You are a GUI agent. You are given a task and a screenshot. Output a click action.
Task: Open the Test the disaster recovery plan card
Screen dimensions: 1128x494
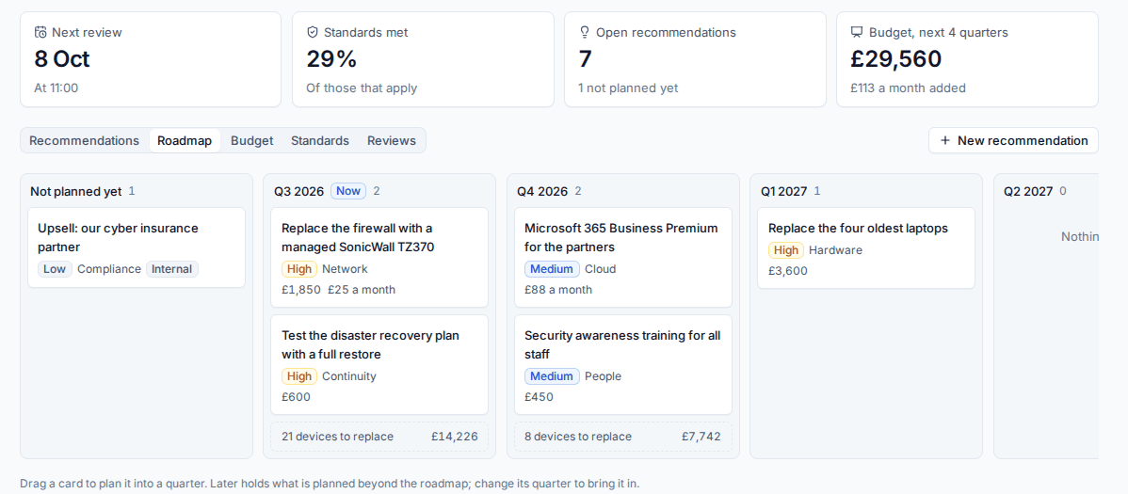(379, 364)
